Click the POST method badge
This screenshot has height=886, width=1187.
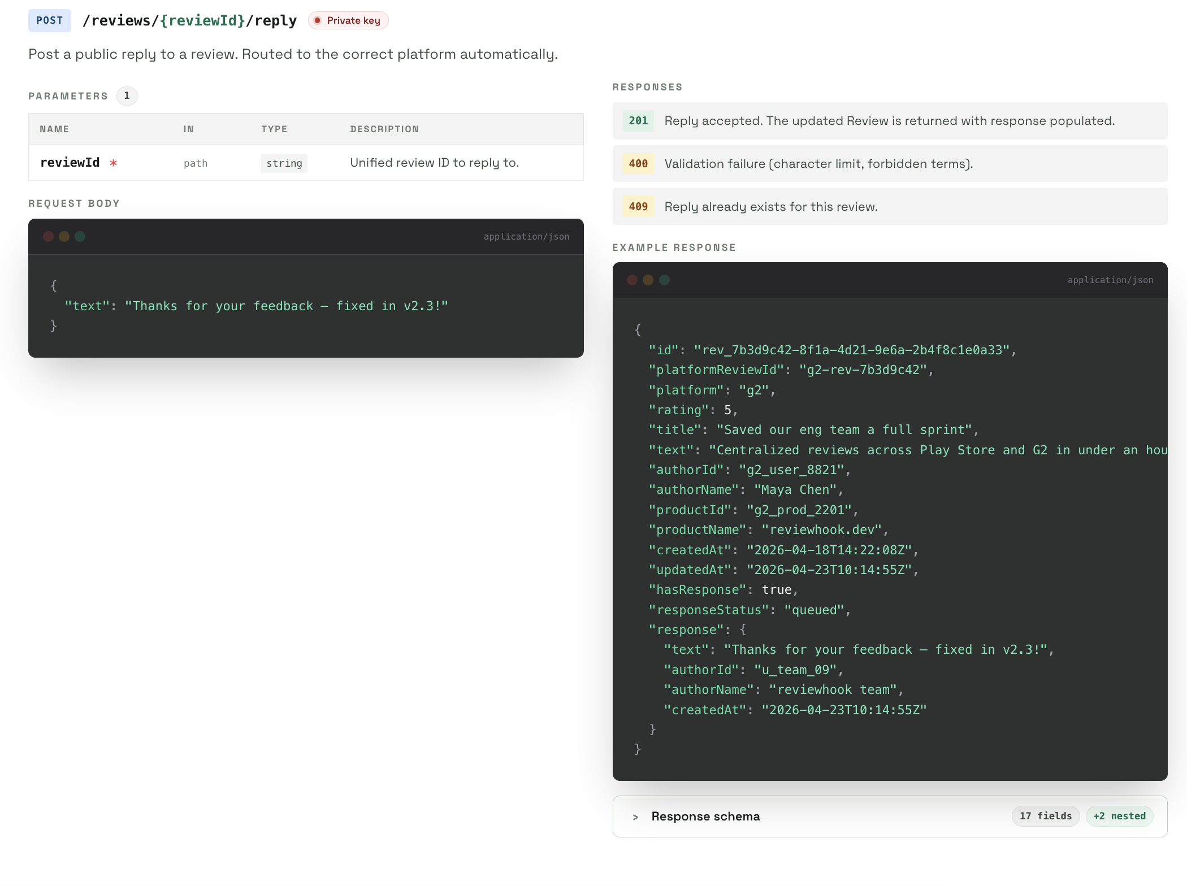pyautogui.click(x=50, y=20)
